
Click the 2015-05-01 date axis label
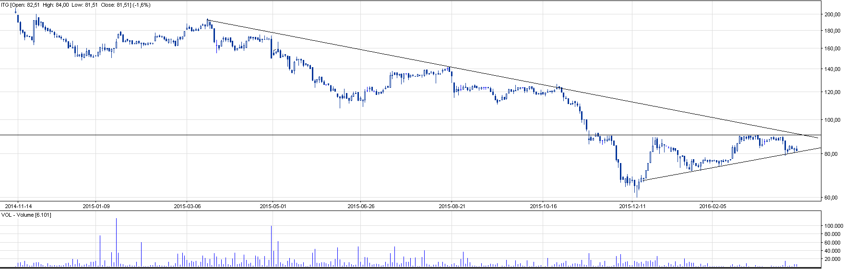click(x=273, y=206)
